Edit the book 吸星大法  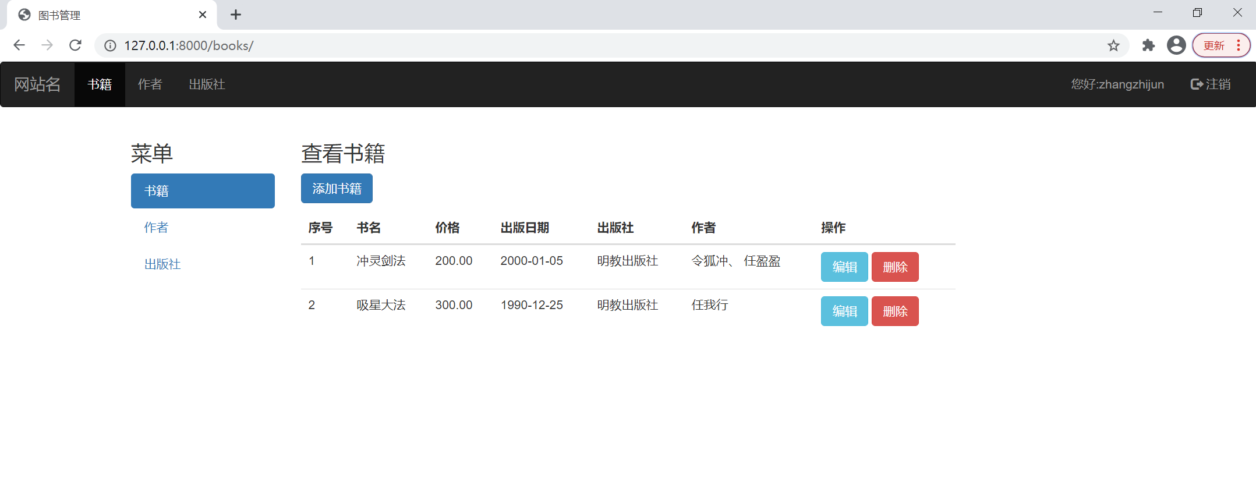844,311
